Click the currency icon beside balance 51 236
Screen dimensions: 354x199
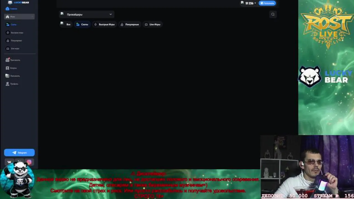(x=242, y=3)
